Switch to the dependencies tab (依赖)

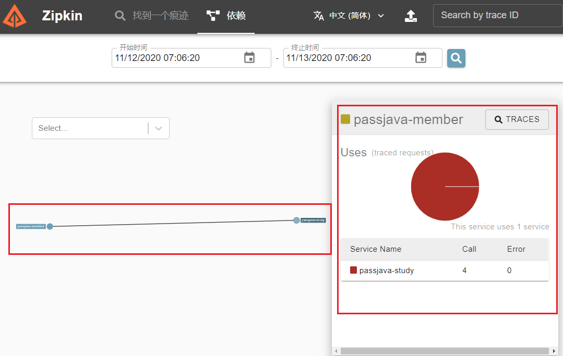[226, 16]
